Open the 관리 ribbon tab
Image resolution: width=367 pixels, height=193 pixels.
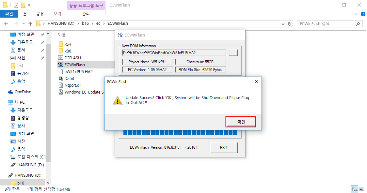coord(86,14)
